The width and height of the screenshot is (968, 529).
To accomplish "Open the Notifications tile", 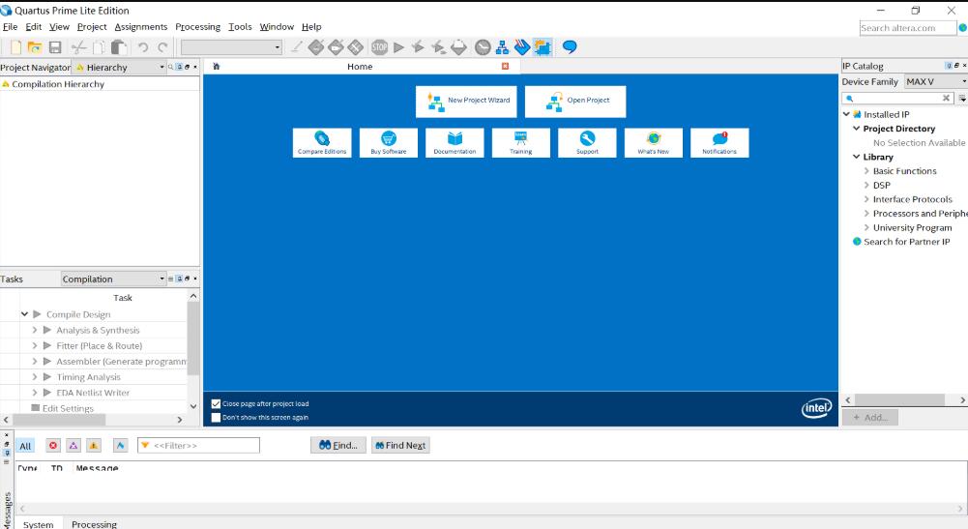I will click(x=719, y=142).
